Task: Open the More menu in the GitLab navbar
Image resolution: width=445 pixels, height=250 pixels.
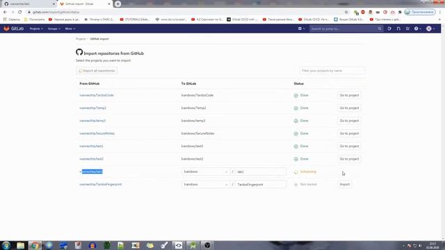Action: [x=70, y=28]
